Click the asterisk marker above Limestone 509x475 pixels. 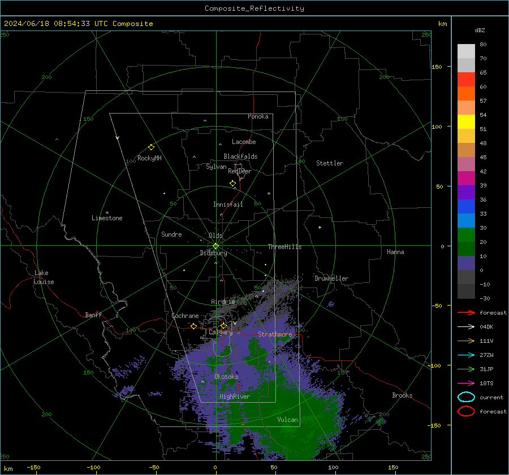tap(107, 213)
